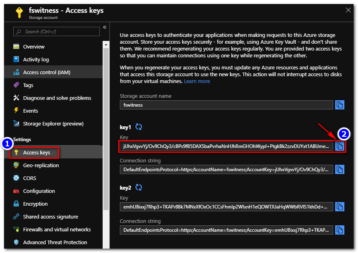Regenerate key1 using refresh icon
358x253 pixels.
click(x=139, y=127)
